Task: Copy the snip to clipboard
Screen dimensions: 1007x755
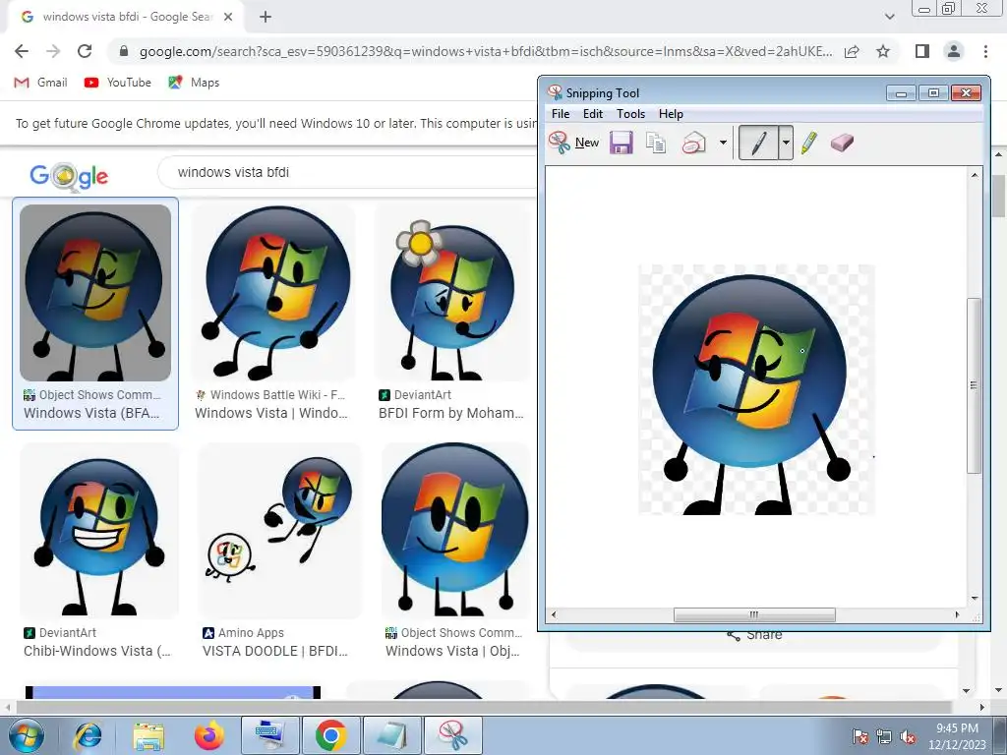Action: coord(656,143)
